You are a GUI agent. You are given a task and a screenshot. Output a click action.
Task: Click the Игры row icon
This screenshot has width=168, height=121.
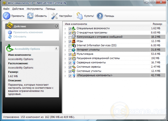[x=74, y=41]
